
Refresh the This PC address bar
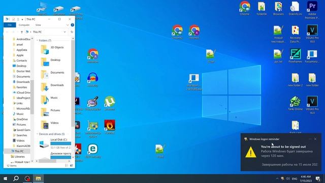pos(72,32)
